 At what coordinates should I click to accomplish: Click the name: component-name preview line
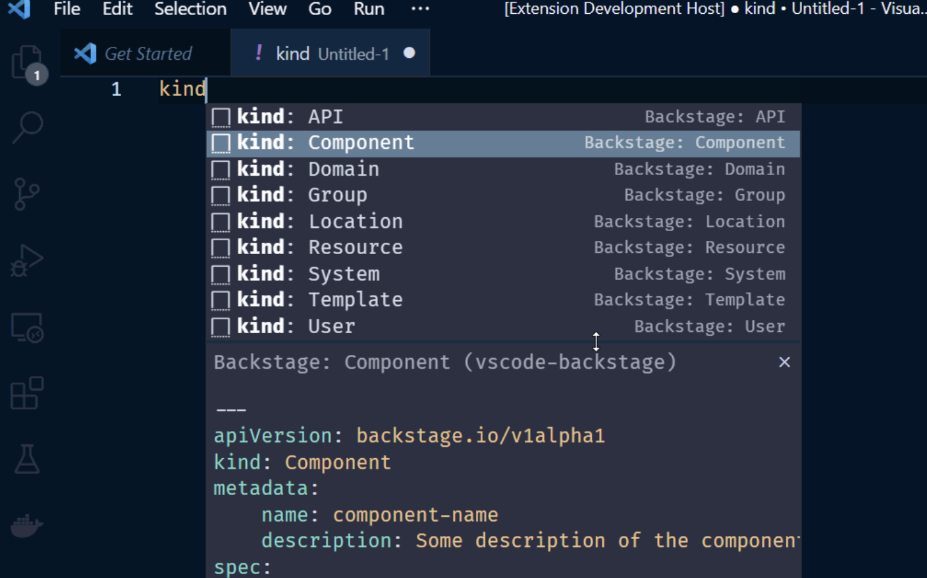pyautogui.click(x=380, y=515)
